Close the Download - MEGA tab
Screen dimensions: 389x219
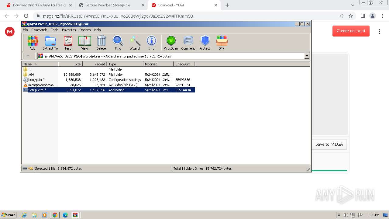216,5
